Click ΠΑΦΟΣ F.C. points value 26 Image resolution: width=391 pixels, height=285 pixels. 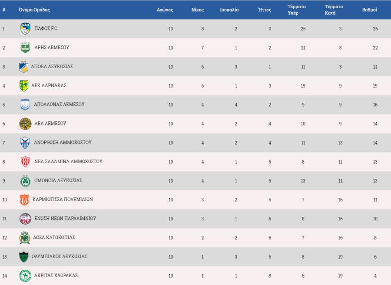pyautogui.click(x=375, y=29)
